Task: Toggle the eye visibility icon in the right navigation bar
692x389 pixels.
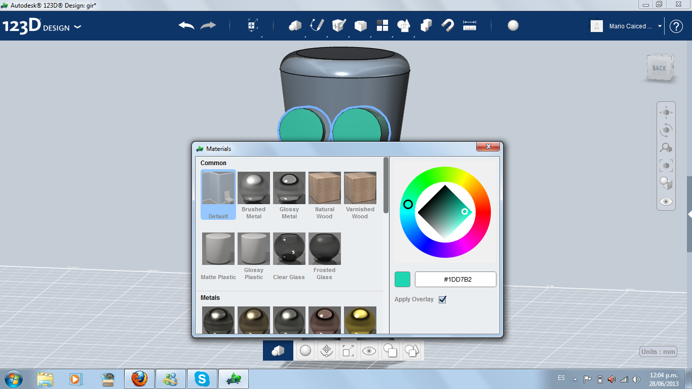Action: [x=666, y=202]
